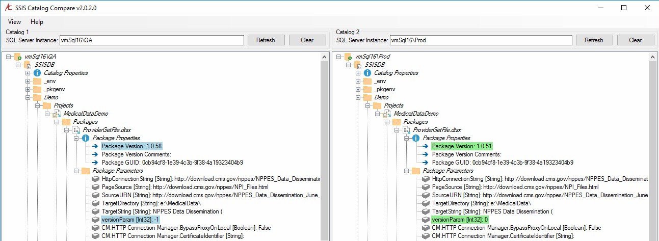659x241 pixels.
Task: Click Package Parameters folder icon, left tree
Action: (x=86, y=171)
